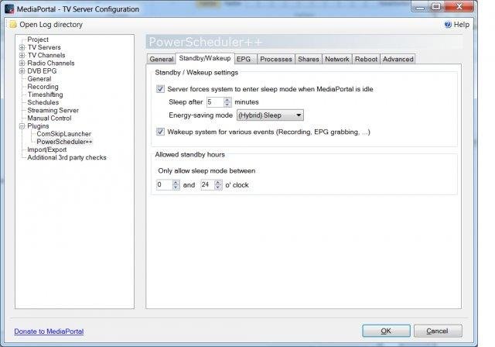Collapse the Plugins tree node

coord(22,126)
